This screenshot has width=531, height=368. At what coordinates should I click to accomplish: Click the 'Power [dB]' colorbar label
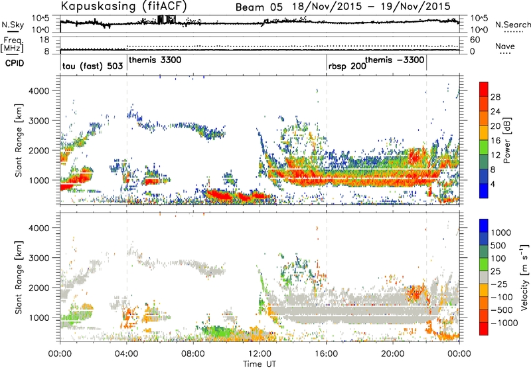506,140
